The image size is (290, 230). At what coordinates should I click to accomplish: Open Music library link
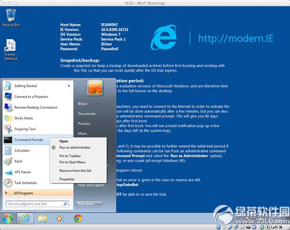point(82,134)
